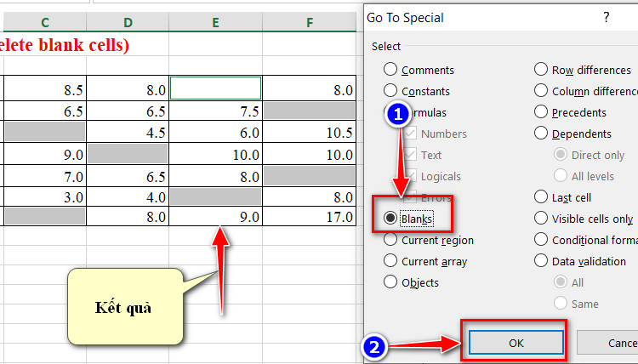
Task: Dismiss the dialog with the Cancel button
Action: [x=607, y=343]
